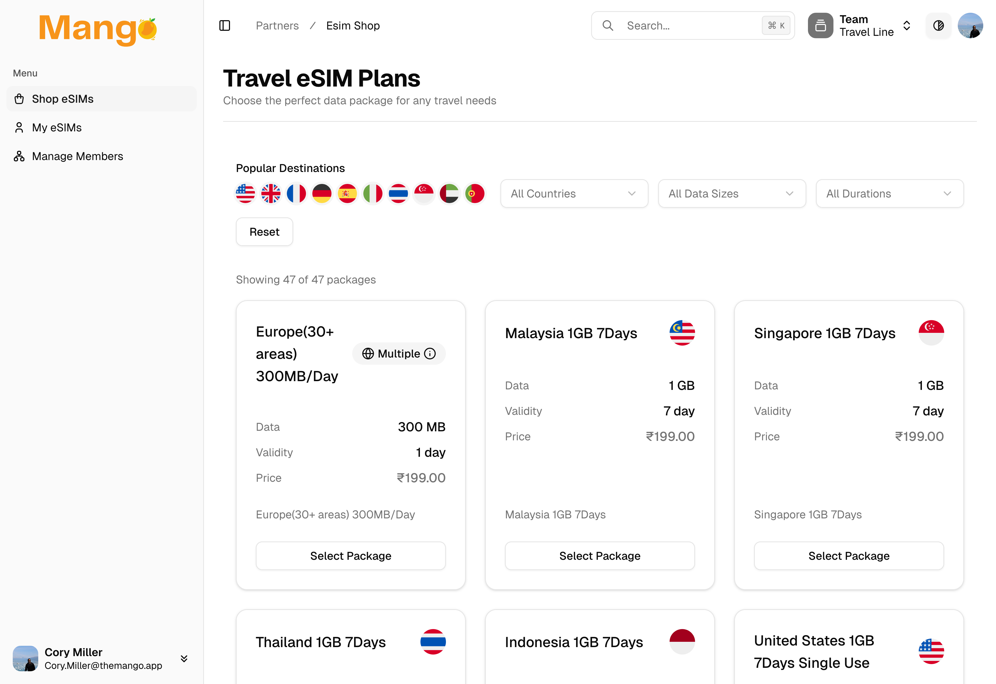Open the All Durations dropdown
Image resolution: width=996 pixels, height=684 pixels.
[890, 194]
